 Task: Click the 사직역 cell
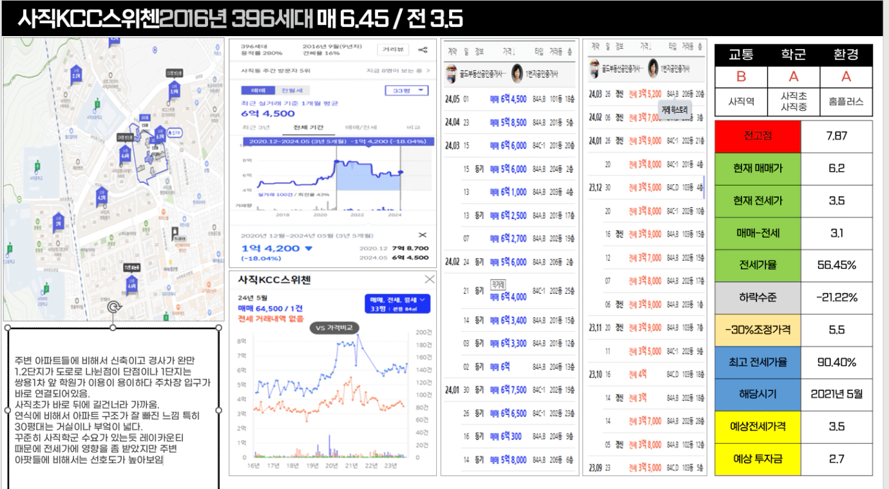coord(741,101)
